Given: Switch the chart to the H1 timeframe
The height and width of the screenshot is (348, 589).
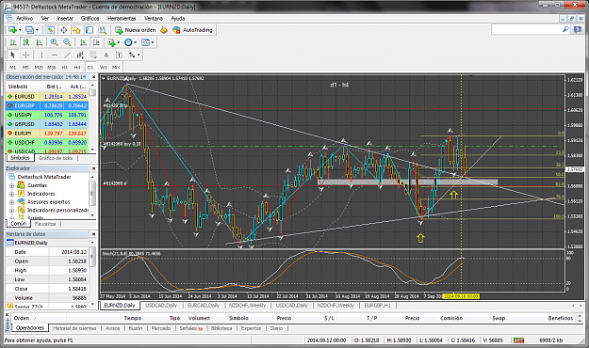Looking at the screenshot, I should (65, 67).
